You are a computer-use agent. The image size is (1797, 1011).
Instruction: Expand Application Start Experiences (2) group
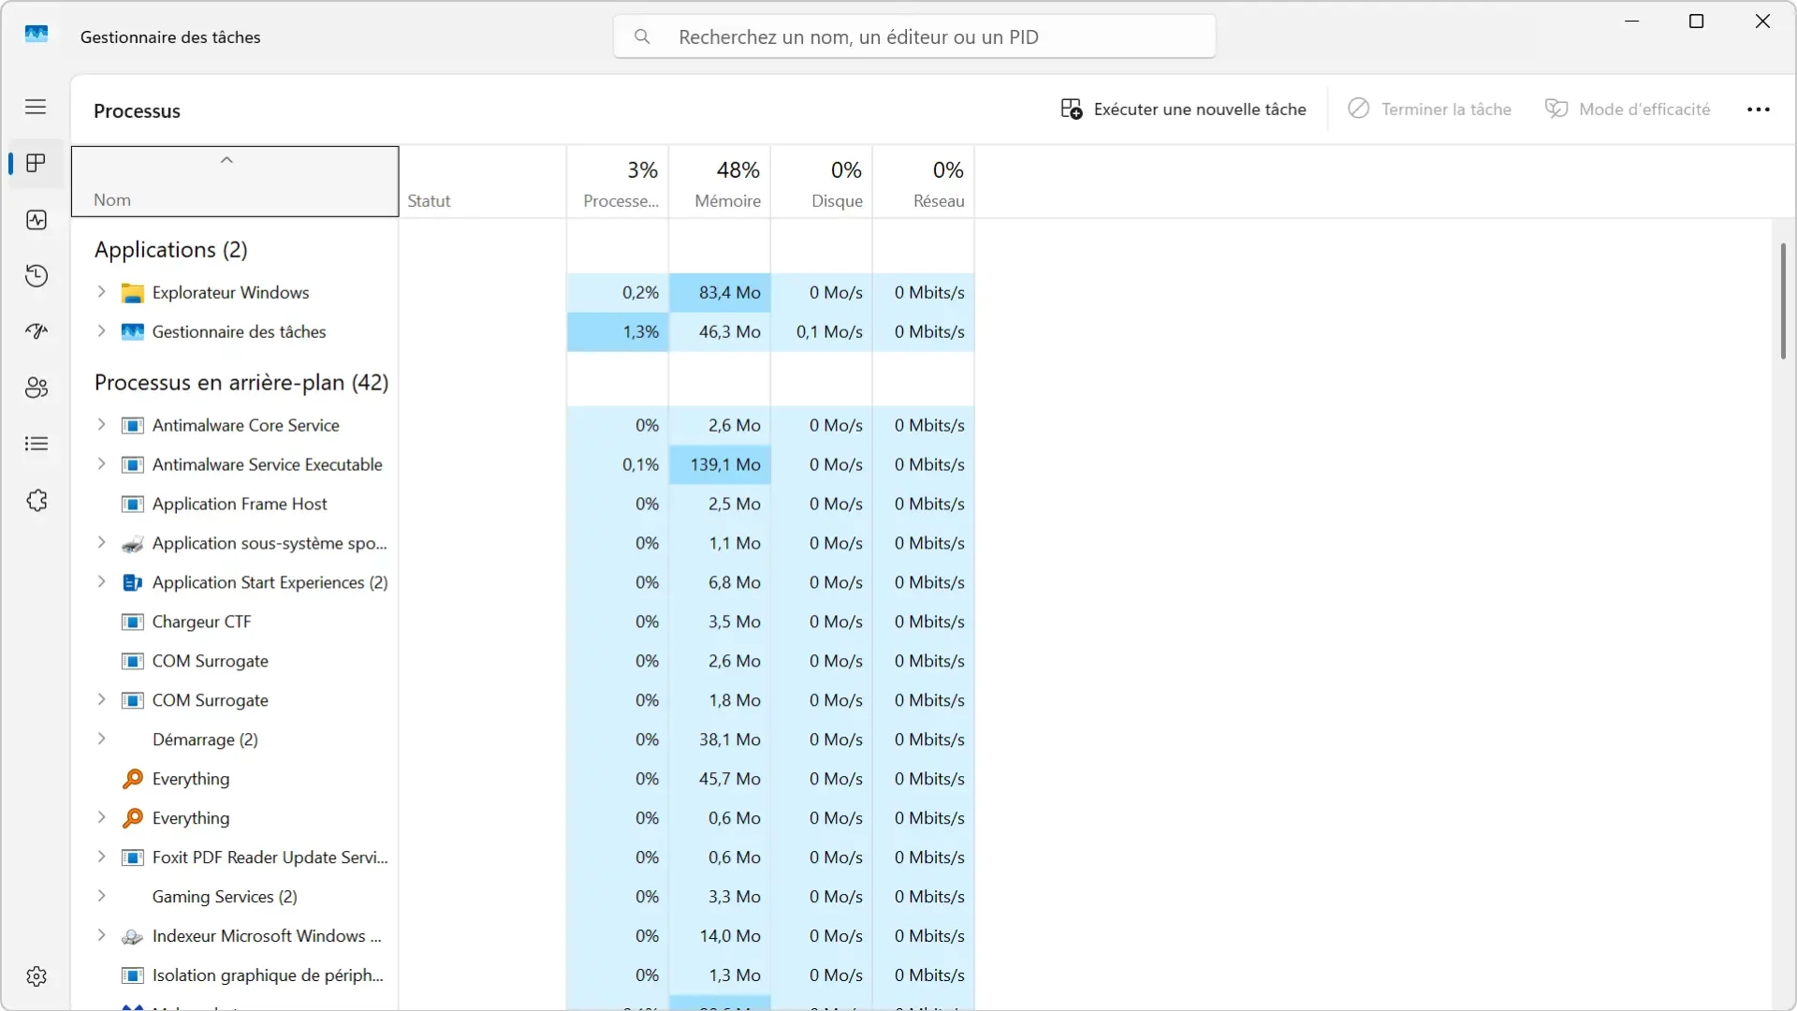(x=101, y=582)
